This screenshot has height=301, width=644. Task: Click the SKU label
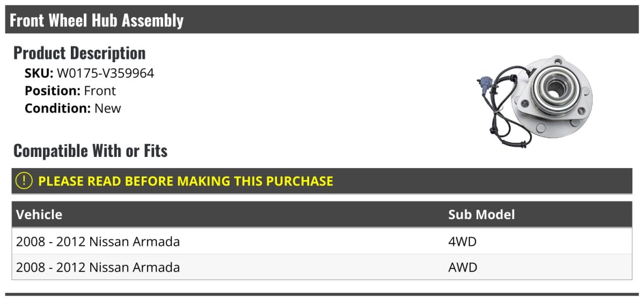click(x=39, y=73)
